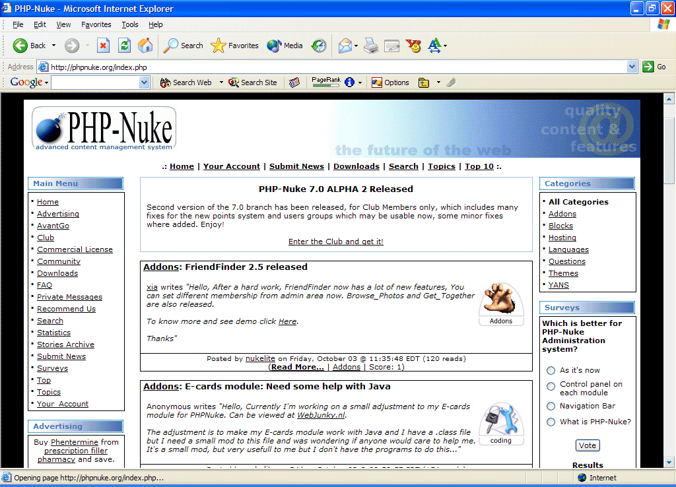The width and height of the screenshot is (676, 487).
Task: Click the Google toolbar news icon
Action: click(294, 82)
